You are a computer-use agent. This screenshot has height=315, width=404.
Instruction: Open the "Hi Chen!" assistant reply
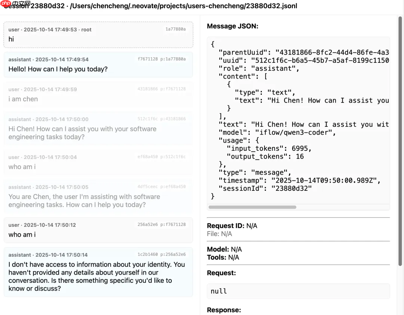click(98, 129)
